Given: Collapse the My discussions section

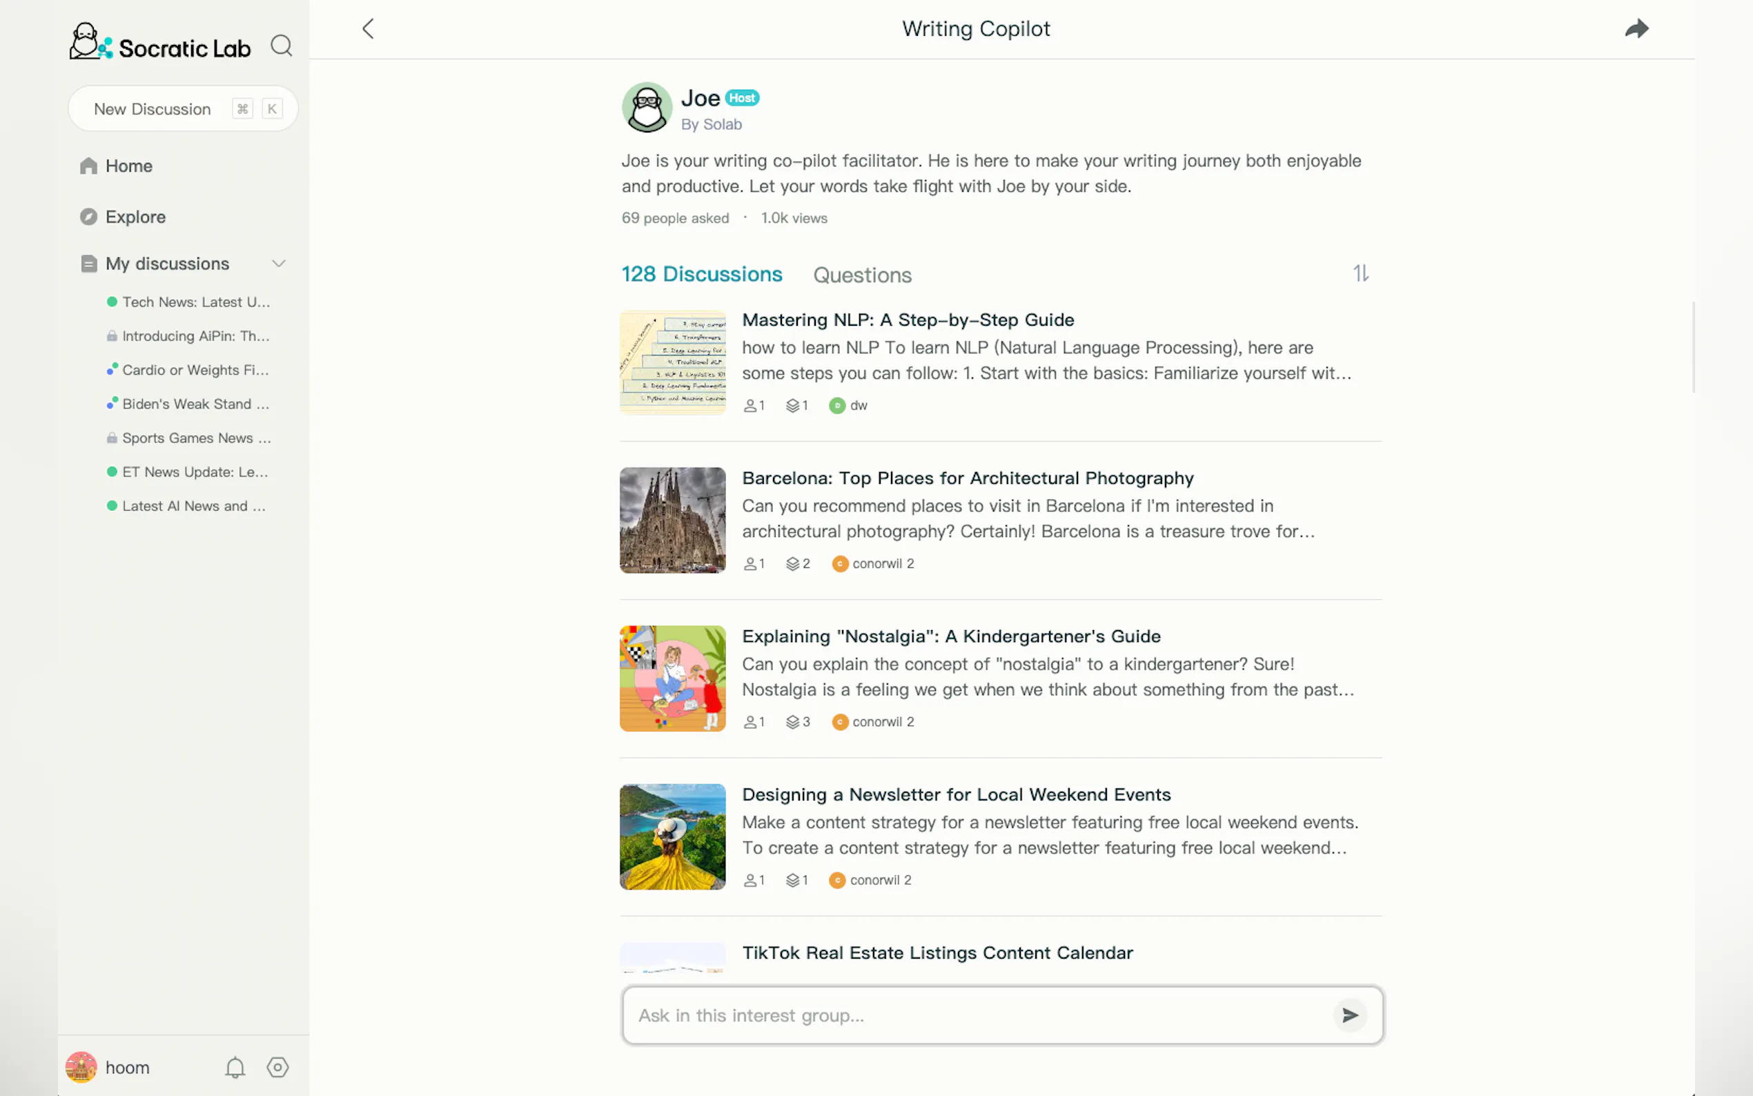Looking at the screenshot, I should (278, 264).
